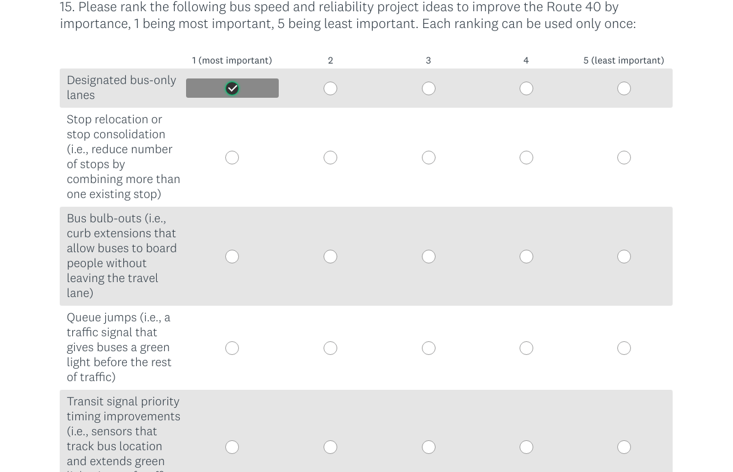Screen dimensions: 733x472
Task: Select rank 1 for Stop relocation or consolidation
Action: pyautogui.click(x=232, y=158)
